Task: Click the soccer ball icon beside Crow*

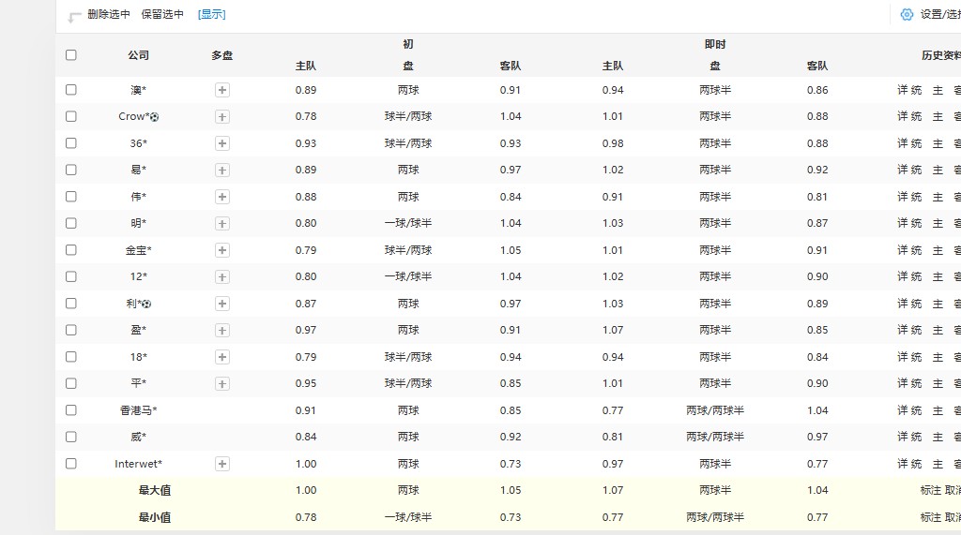Action: [155, 117]
